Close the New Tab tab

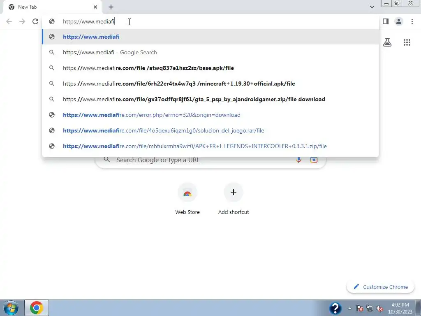pyautogui.click(x=95, y=7)
